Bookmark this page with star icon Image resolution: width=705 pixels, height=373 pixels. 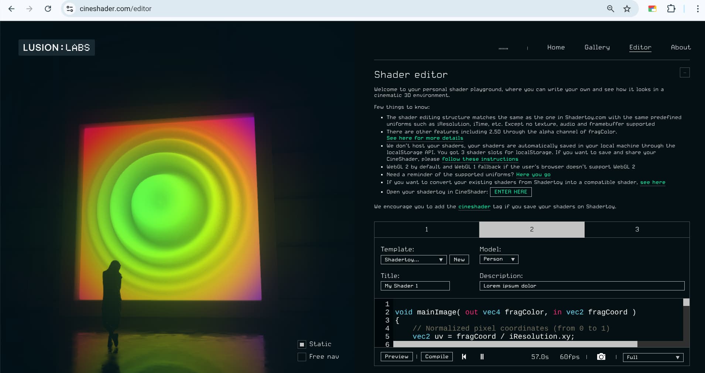627,9
